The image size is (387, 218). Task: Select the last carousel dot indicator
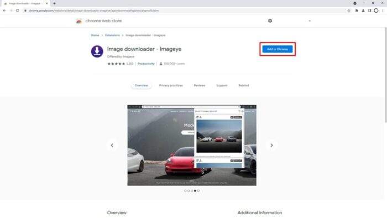point(198,190)
